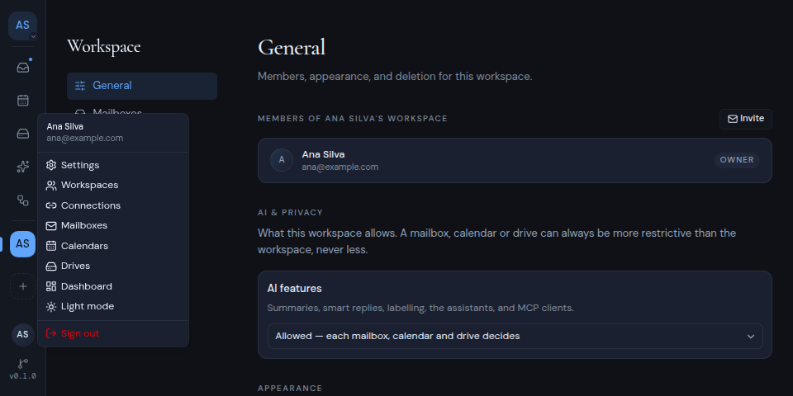Open Settings from the user menu
The image size is (793, 396).
click(113, 165)
